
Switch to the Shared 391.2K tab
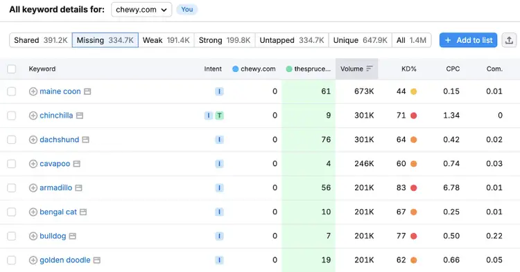[x=41, y=40]
